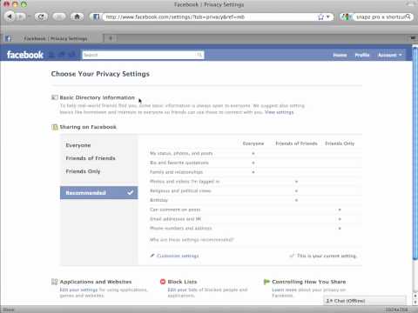Click the Block Lists red icon
Screen dimensions: 418x313
click(163, 282)
